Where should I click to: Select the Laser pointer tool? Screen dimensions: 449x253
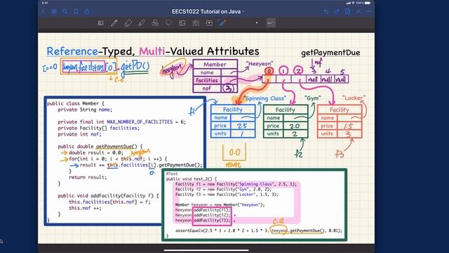[222, 23]
